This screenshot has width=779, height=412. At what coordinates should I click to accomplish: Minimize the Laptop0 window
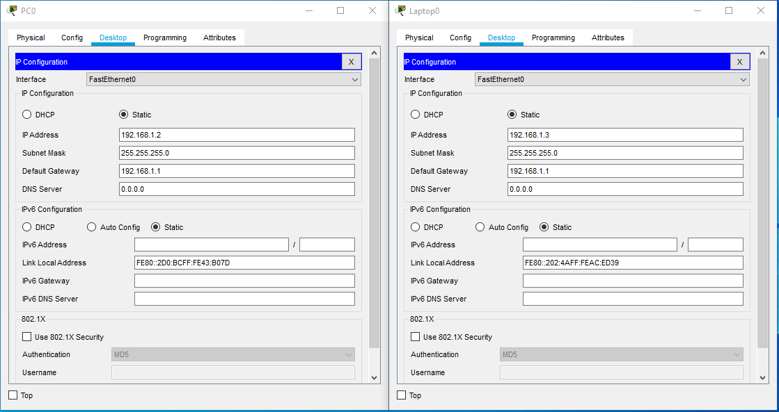tap(697, 10)
